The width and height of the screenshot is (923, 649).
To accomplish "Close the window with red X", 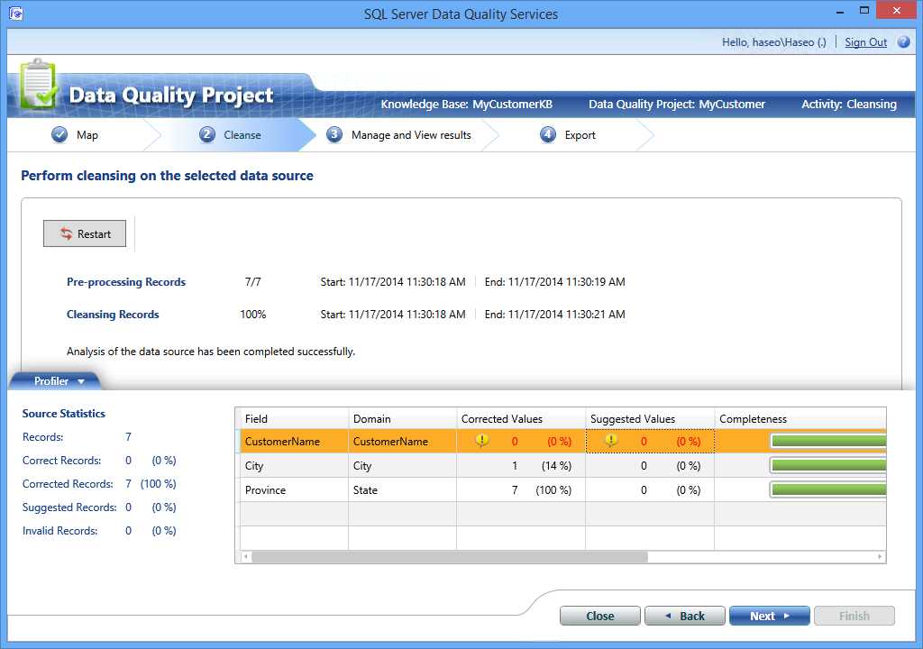I will [x=897, y=11].
